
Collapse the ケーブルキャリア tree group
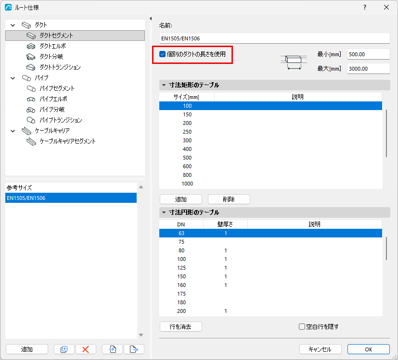tap(13, 131)
